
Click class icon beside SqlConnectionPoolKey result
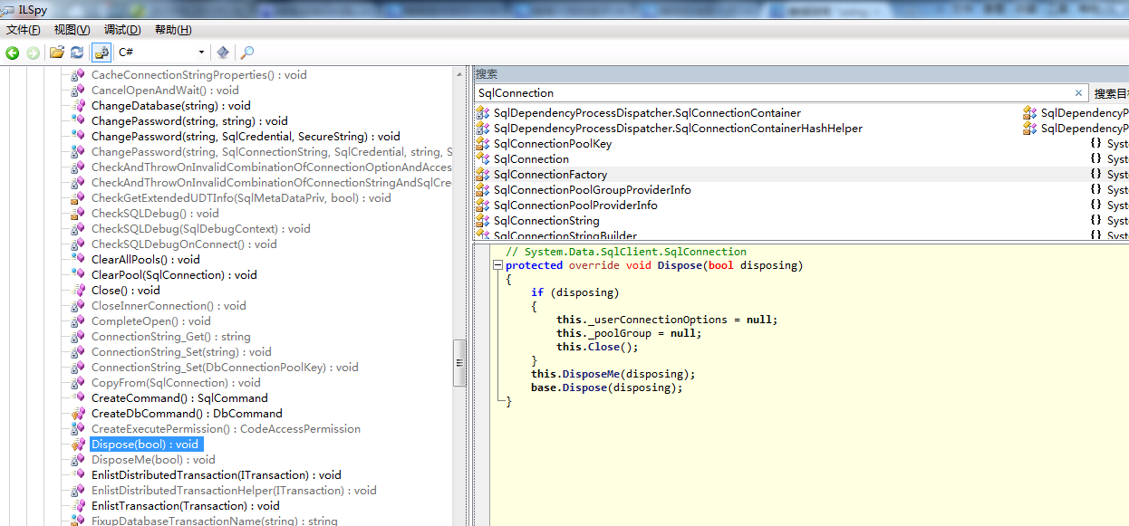point(482,144)
